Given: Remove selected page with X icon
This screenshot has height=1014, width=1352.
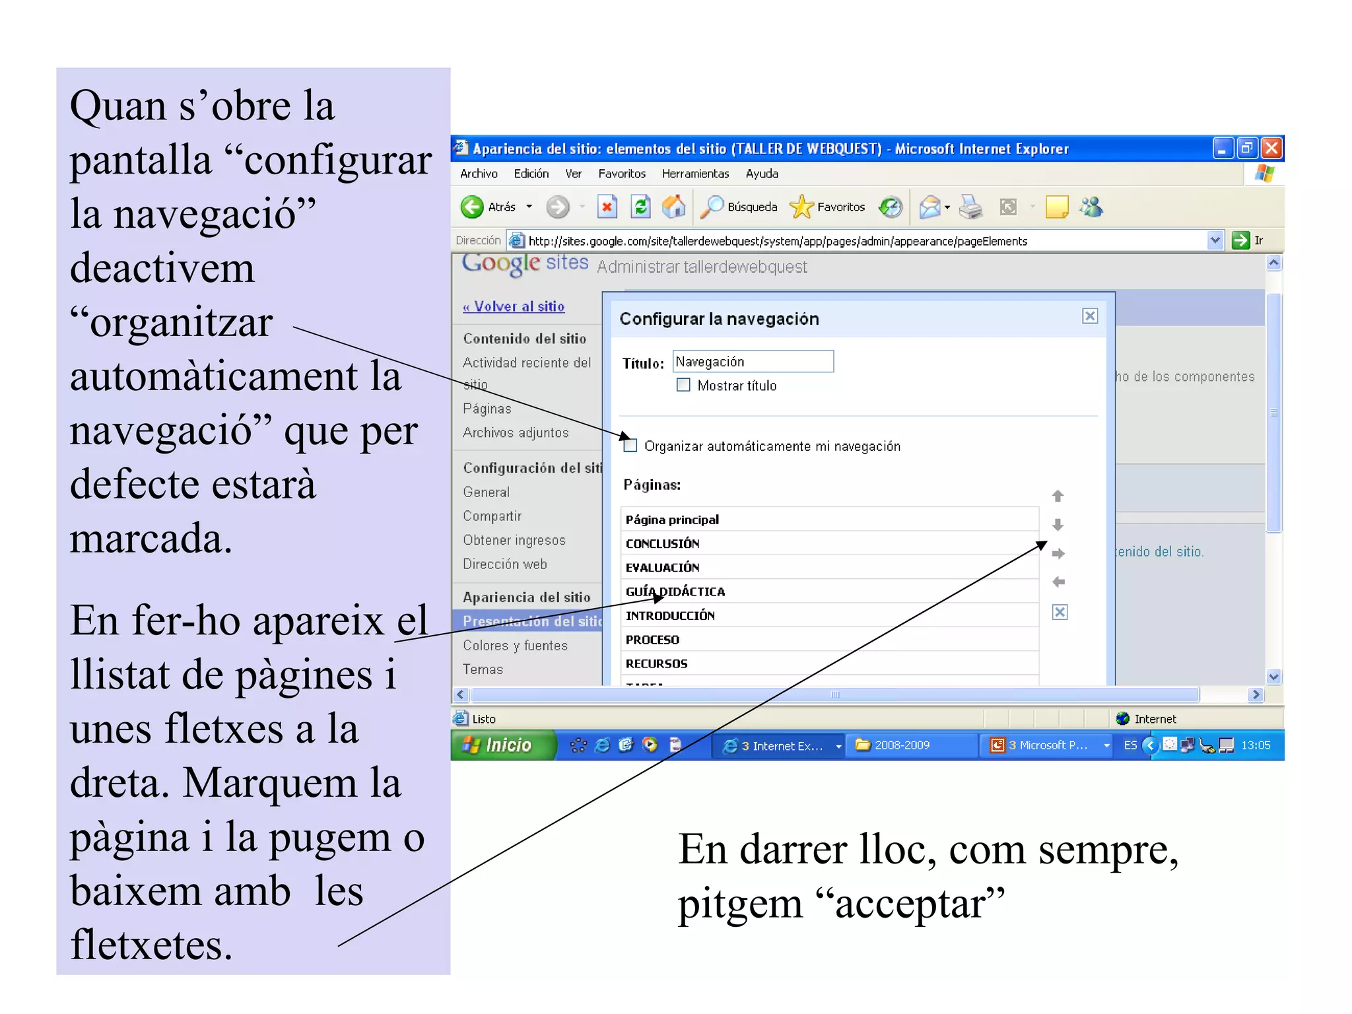Looking at the screenshot, I should (1060, 612).
